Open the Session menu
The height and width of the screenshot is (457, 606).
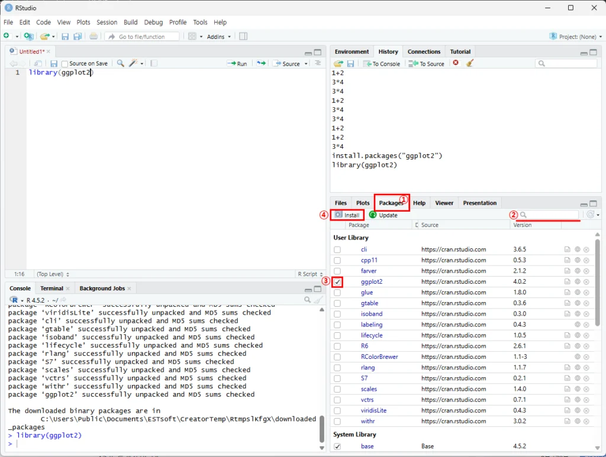[x=107, y=22]
